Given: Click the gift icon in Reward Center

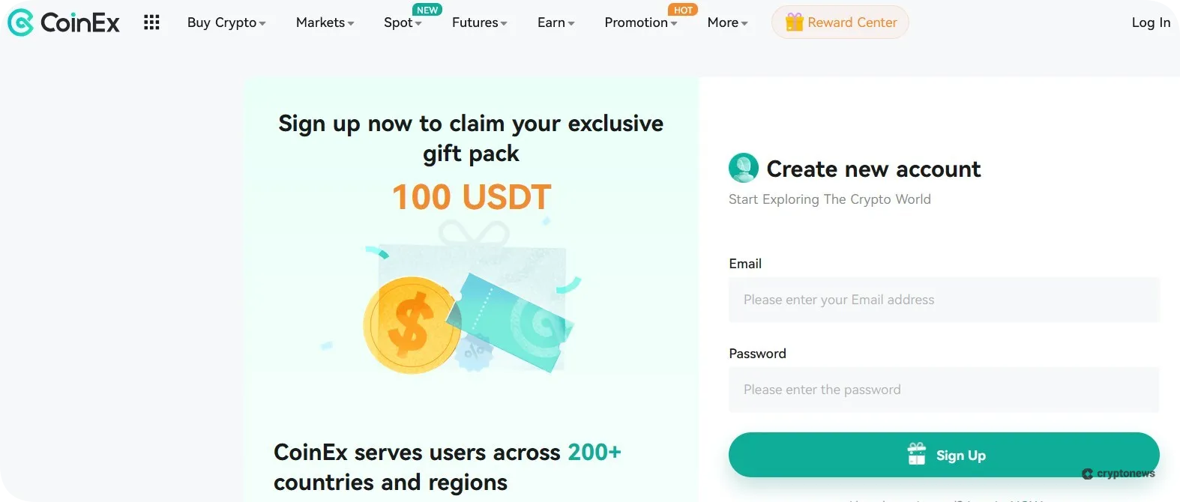Looking at the screenshot, I should coord(794,22).
